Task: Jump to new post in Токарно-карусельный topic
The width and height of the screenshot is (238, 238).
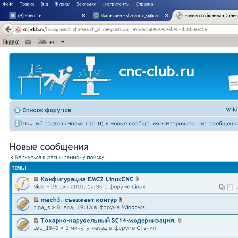Action: point(36,221)
